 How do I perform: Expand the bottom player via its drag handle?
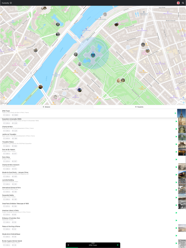pos(93,243)
